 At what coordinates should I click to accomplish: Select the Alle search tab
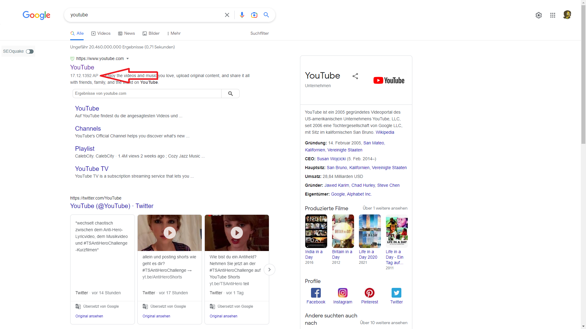[77, 34]
